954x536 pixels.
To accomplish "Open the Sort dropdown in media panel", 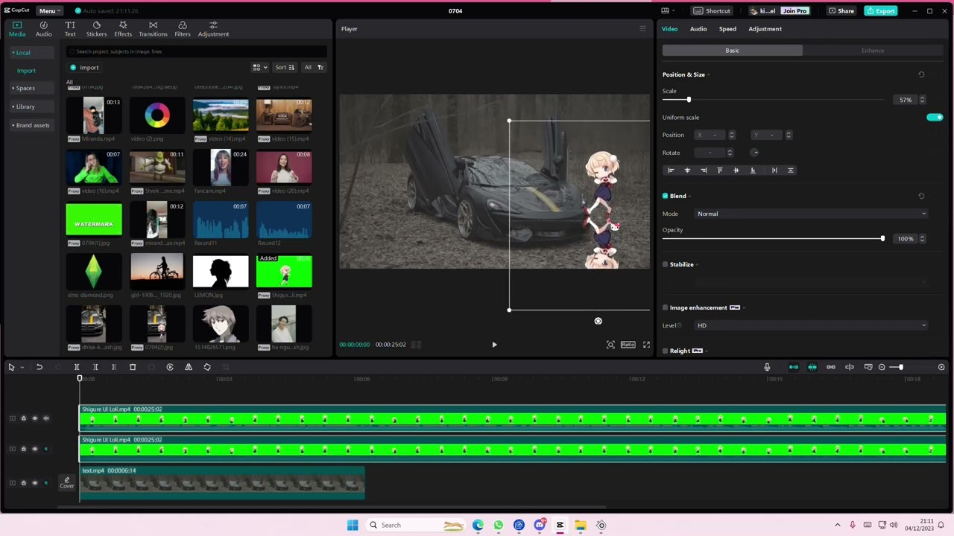I will [285, 67].
